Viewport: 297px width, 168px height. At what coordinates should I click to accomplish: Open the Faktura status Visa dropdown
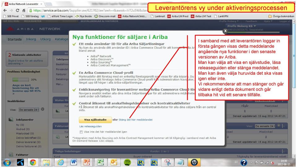tap(265, 126)
